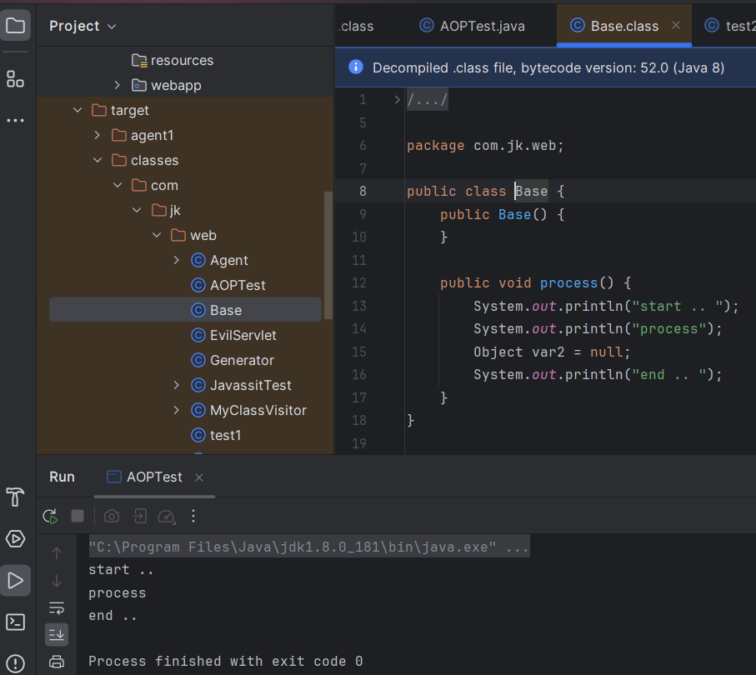
Task: Expand the webapp folder
Action: coord(118,85)
